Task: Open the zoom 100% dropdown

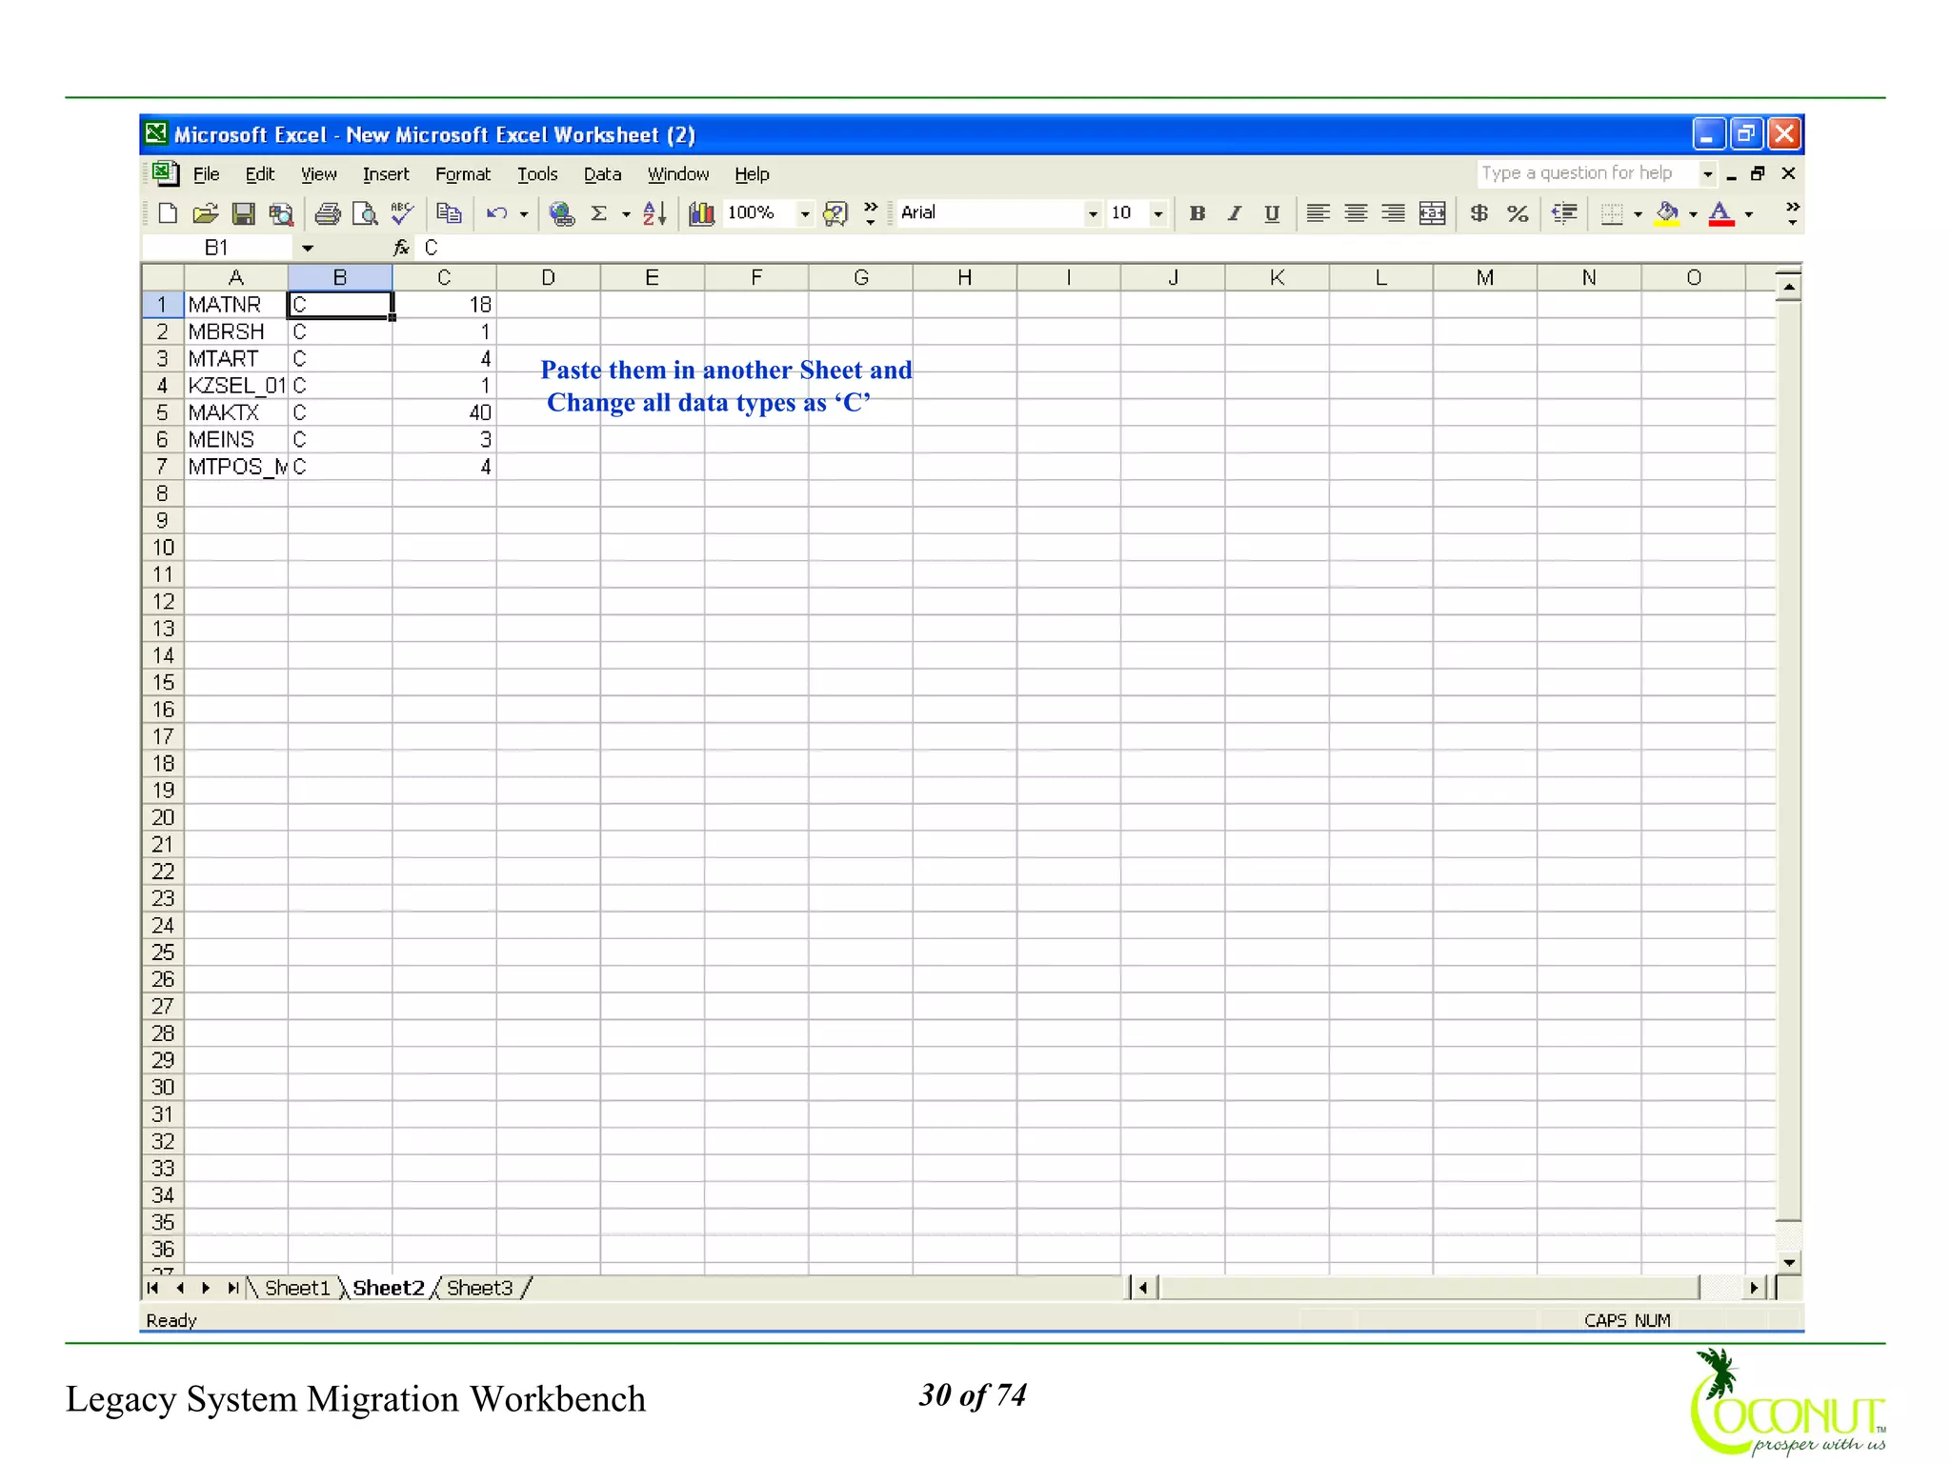Action: [805, 213]
